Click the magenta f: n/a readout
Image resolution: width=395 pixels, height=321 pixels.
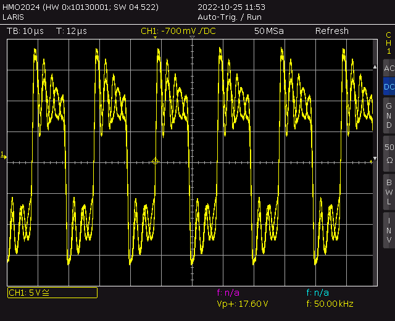click(228, 293)
